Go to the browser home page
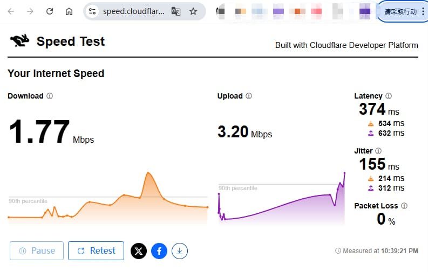428x272 pixels. (69, 11)
